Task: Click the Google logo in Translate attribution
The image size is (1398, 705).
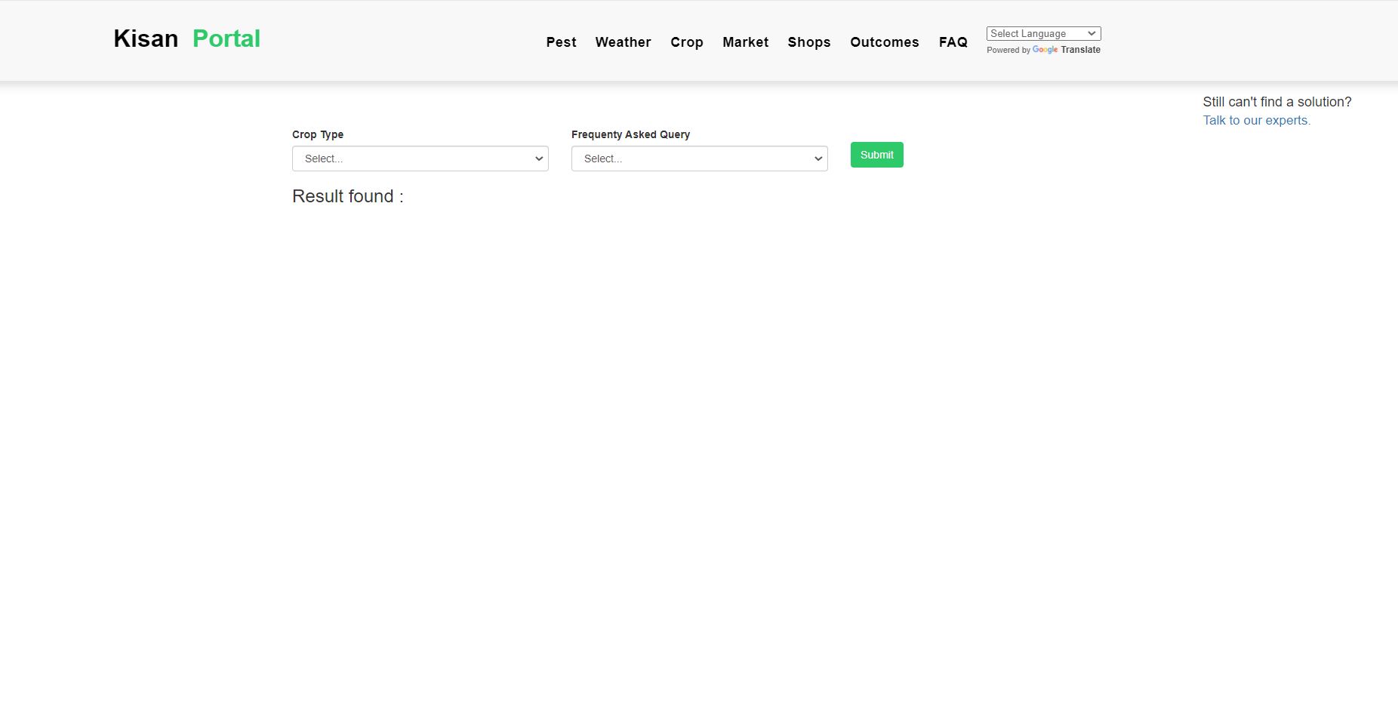Action: [x=1044, y=50]
